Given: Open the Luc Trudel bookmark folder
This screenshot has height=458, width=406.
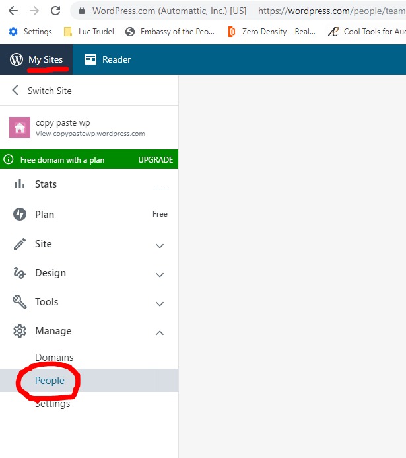Looking at the screenshot, I should tap(89, 32).
